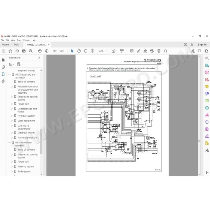Click the Stamp tool icon
Image resolution: width=210 pixels, height=210 pixels.
pos(152,51)
